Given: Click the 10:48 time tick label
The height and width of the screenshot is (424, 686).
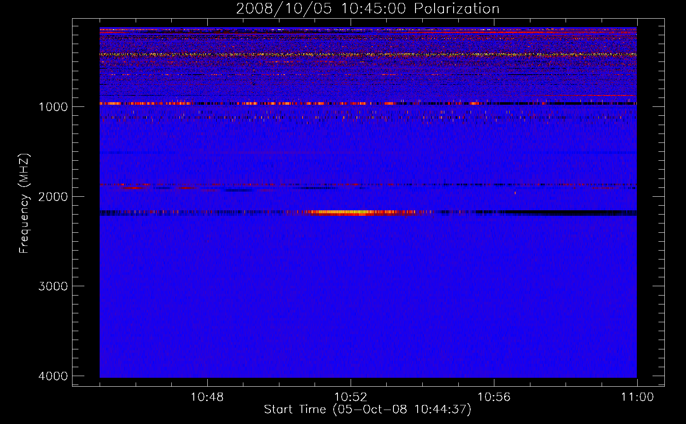Looking at the screenshot, I should coord(207,397).
